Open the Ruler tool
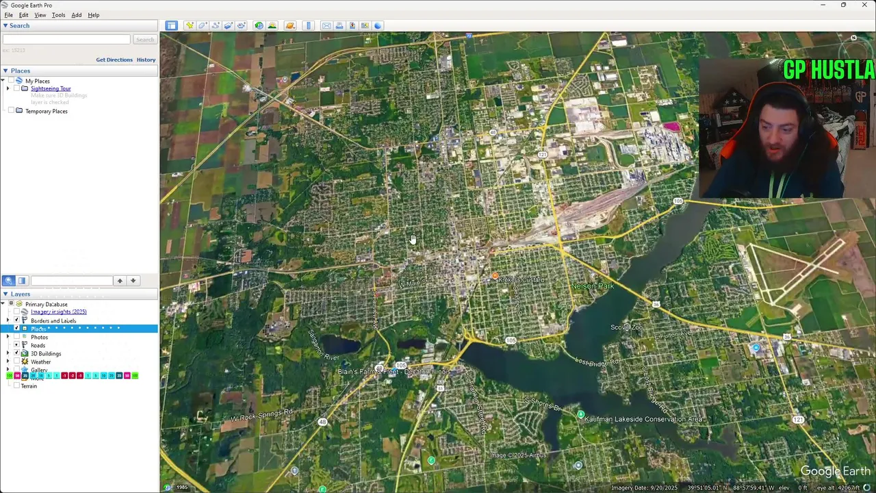The width and height of the screenshot is (876, 493). (x=308, y=25)
